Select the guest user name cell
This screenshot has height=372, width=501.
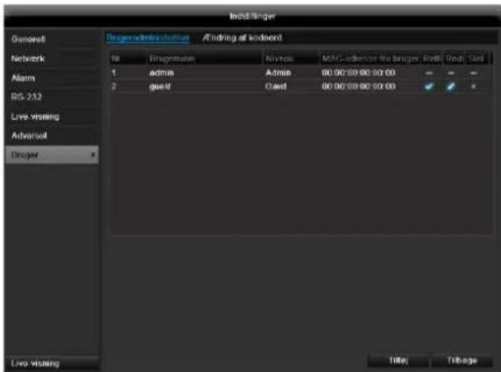tap(160, 86)
